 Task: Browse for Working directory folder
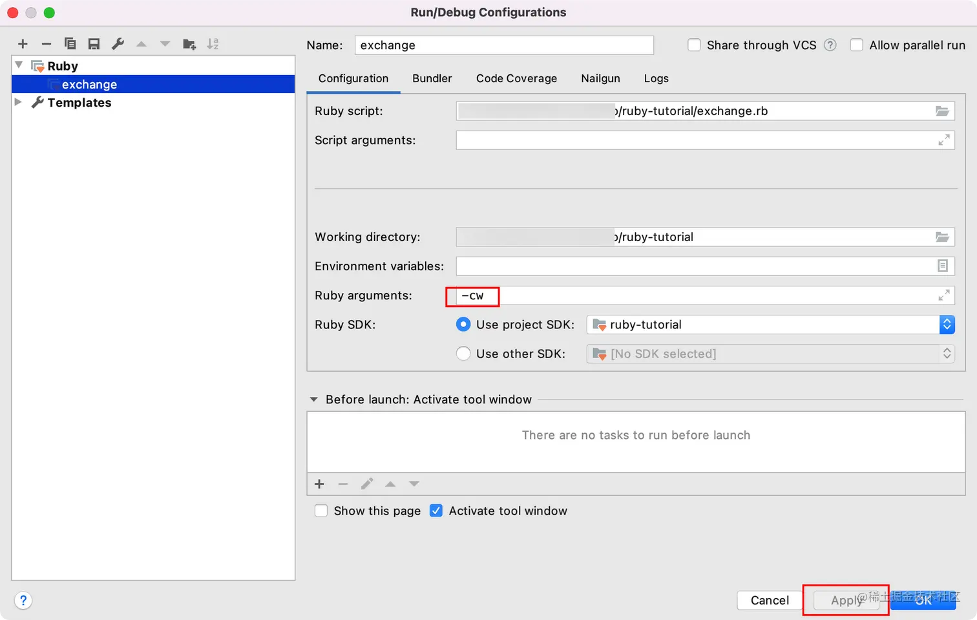[942, 237]
